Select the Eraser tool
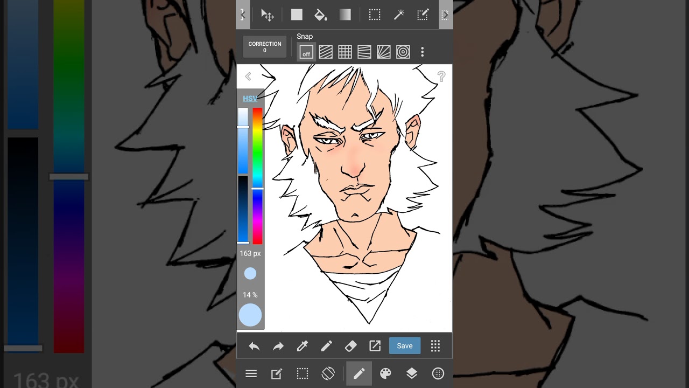The width and height of the screenshot is (689, 388). click(350, 347)
